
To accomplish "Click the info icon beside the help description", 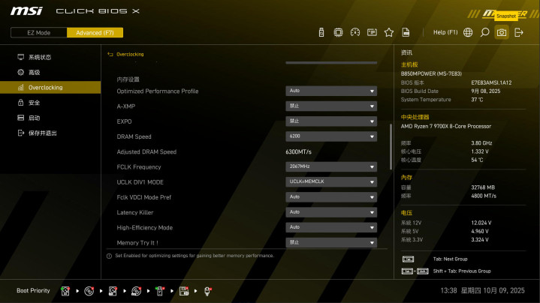I will tap(109, 256).
